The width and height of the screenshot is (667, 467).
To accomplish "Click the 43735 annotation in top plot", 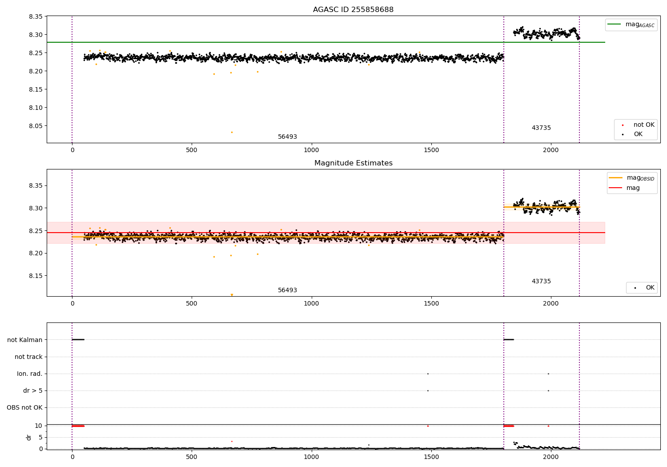I will (x=541, y=128).
